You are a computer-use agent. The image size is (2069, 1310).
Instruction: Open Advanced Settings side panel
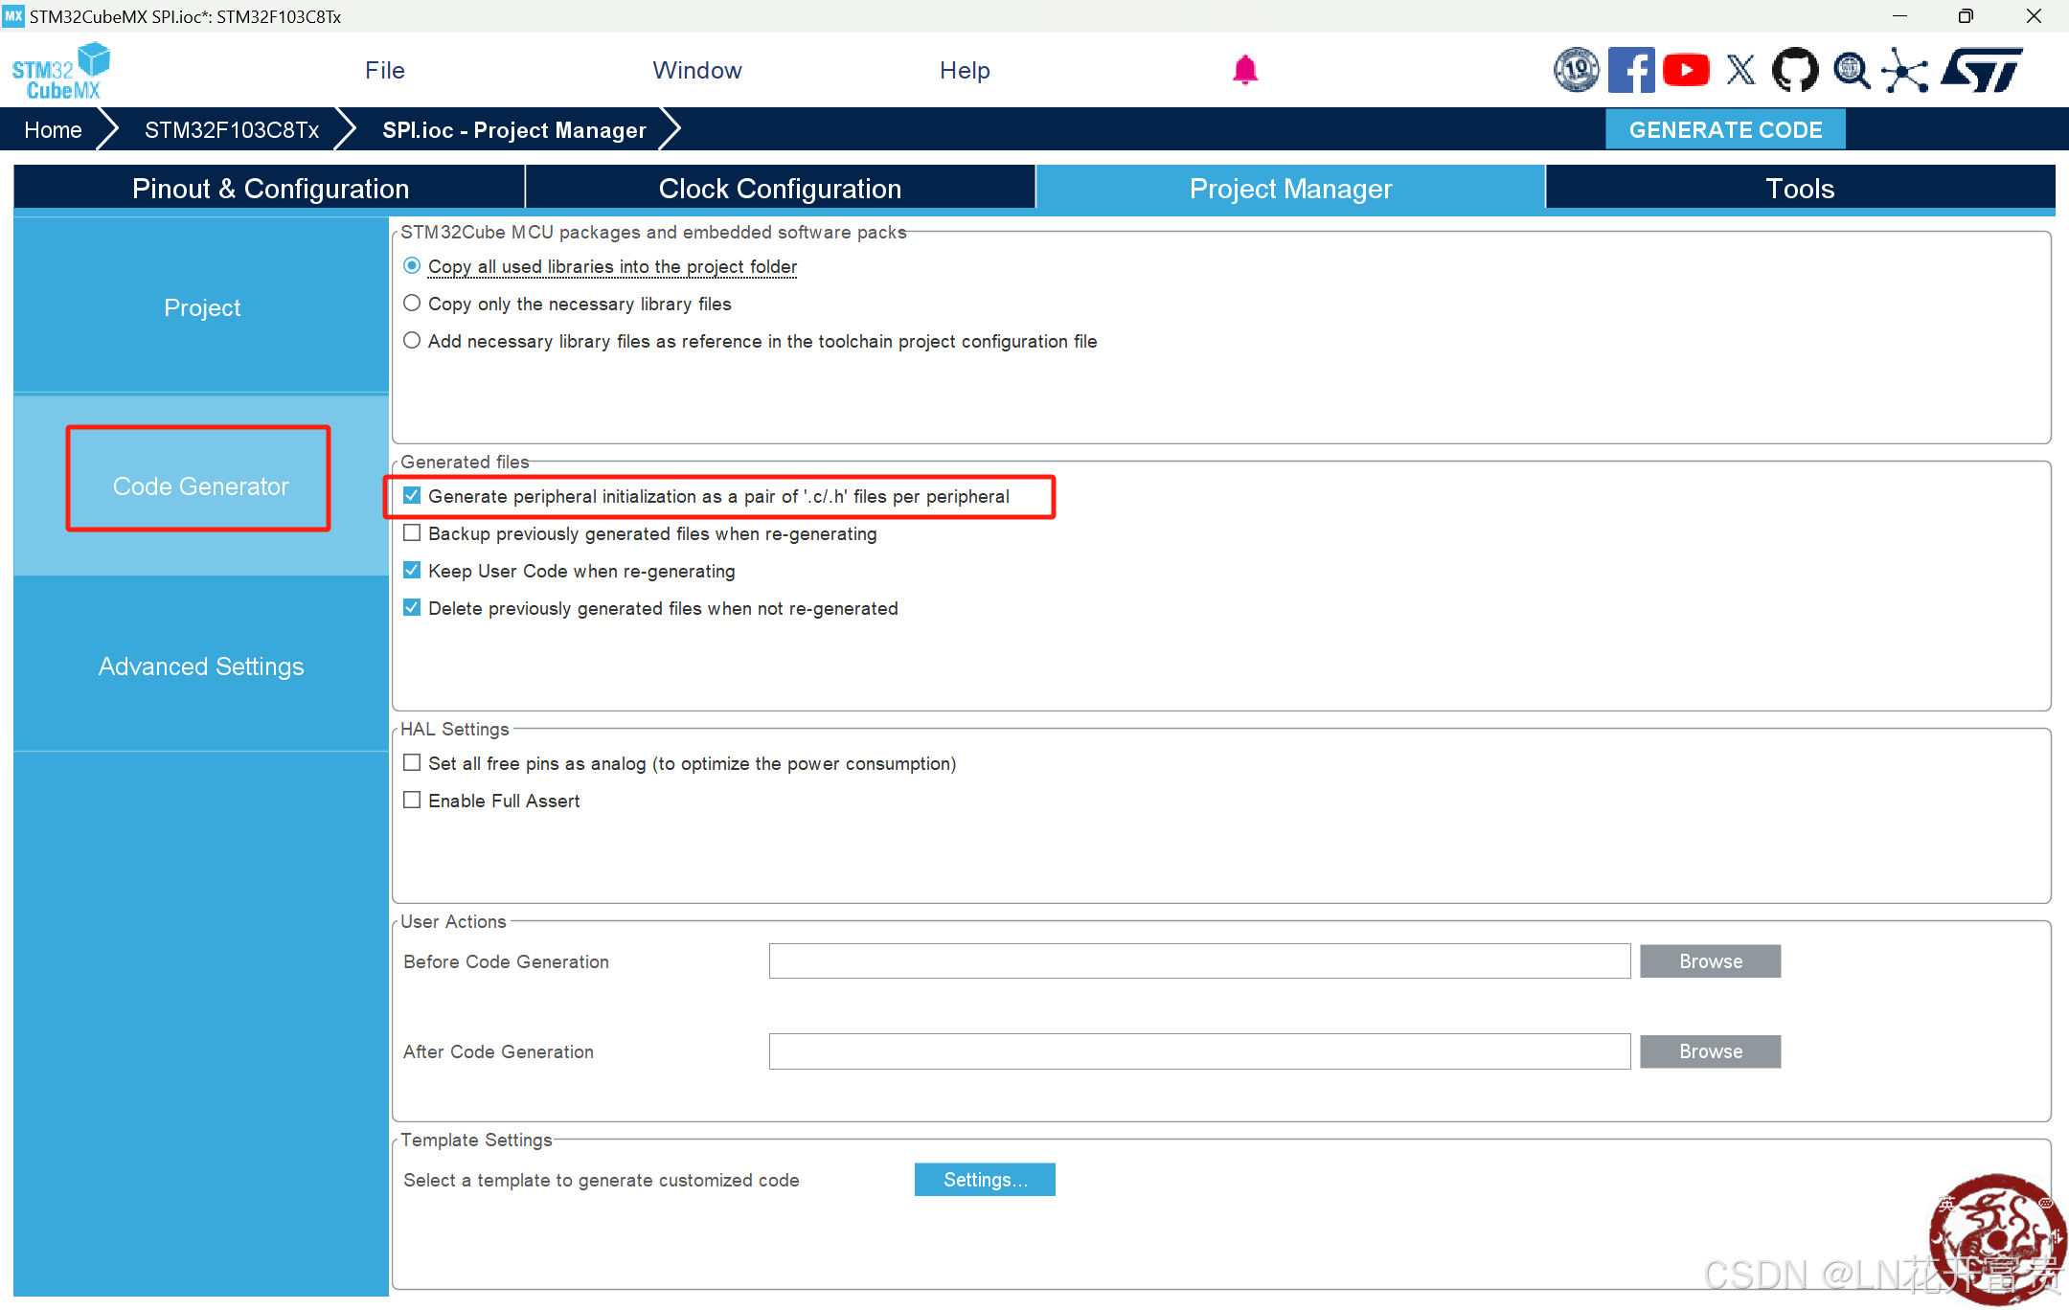(201, 666)
